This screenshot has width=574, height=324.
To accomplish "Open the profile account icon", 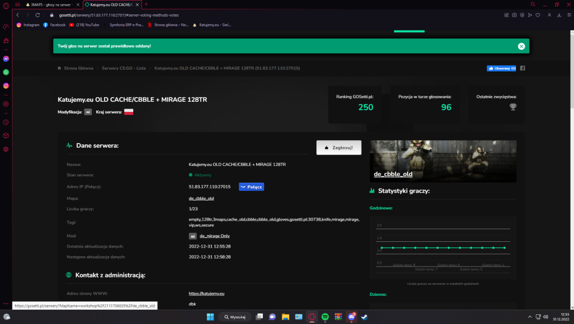I will (549, 15).
